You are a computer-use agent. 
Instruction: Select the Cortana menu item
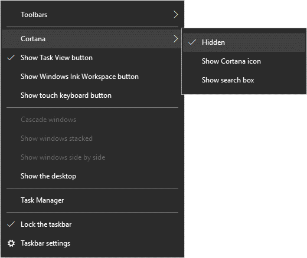[x=92, y=39]
